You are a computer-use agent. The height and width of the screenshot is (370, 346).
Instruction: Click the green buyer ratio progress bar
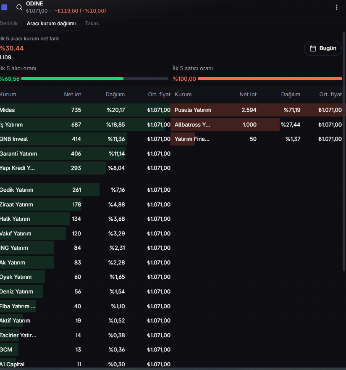(95, 79)
